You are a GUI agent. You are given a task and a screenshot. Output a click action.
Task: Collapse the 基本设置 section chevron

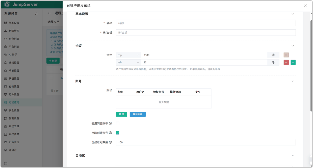pyautogui.click(x=293, y=14)
